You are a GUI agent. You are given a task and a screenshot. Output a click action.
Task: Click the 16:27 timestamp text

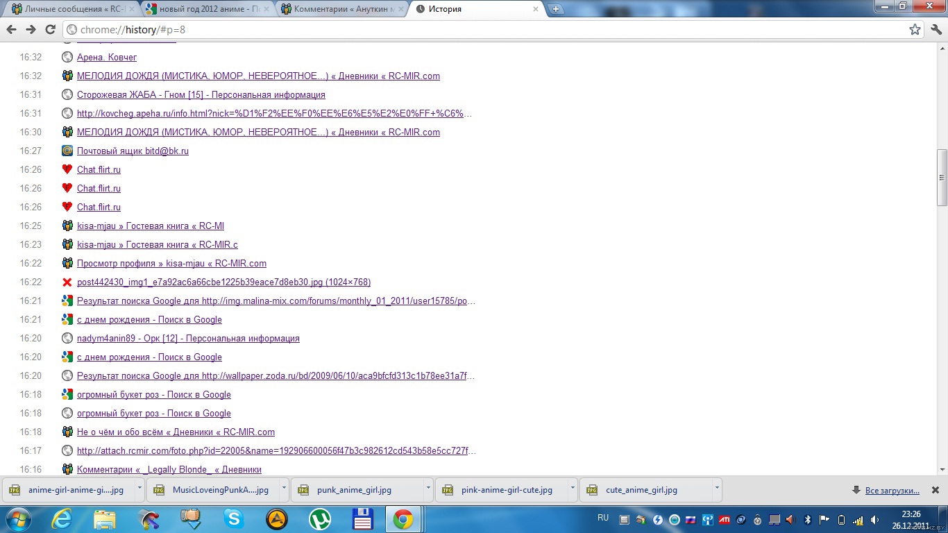pos(31,151)
